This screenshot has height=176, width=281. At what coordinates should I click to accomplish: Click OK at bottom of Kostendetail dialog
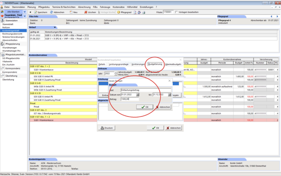(155, 128)
